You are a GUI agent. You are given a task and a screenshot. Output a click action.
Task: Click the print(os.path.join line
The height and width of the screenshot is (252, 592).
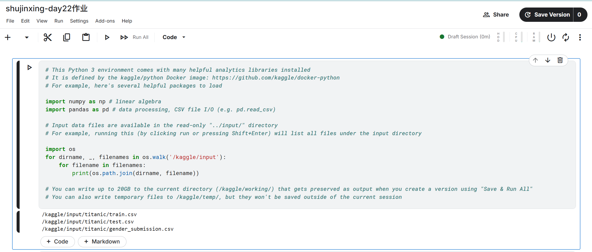pos(135,173)
